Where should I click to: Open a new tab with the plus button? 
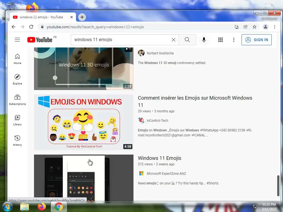click(x=82, y=17)
